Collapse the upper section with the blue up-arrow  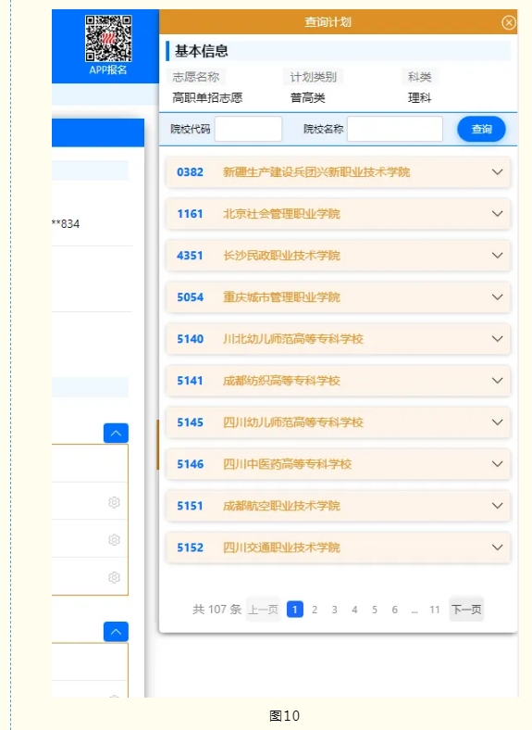(116, 433)
